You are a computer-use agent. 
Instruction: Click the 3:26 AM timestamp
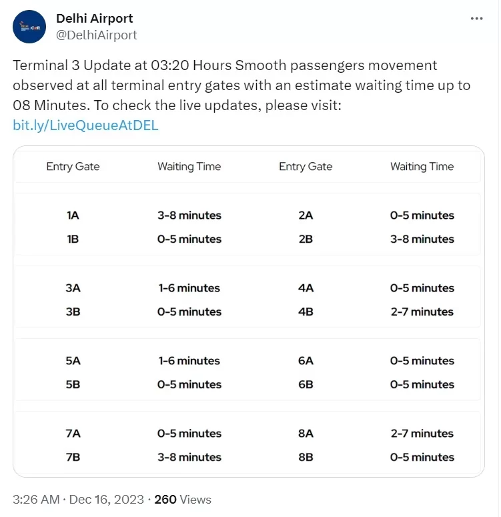coord(36,499)
